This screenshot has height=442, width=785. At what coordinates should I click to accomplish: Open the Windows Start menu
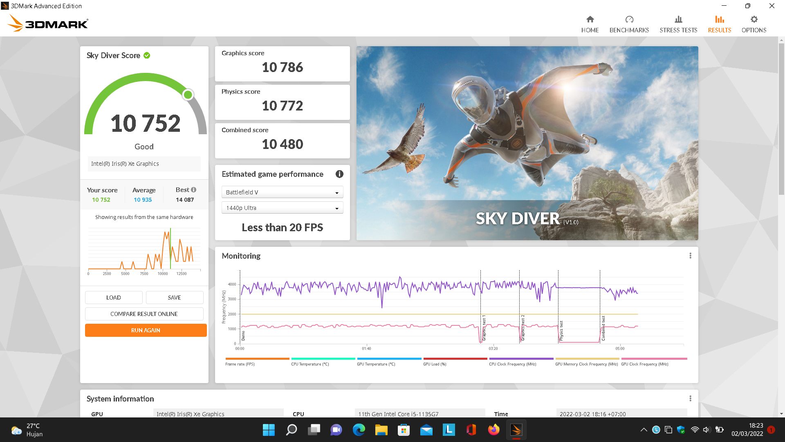(269, 430)
